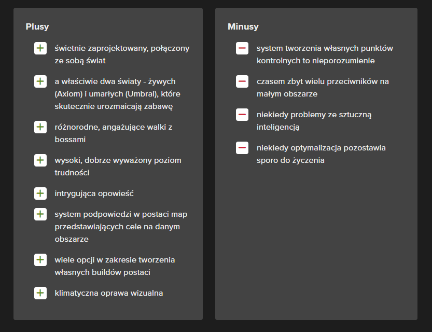The image size is (432, 332).
Task: Click the text 'intrygująca opowieść'
Action: (x=94, y=193)
